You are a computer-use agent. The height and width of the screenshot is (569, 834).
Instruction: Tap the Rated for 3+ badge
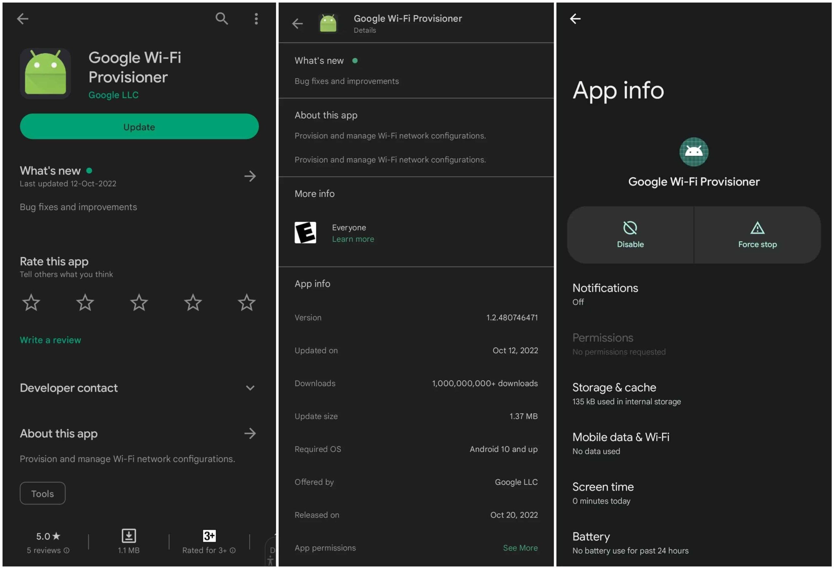click(x=209, y=536)
